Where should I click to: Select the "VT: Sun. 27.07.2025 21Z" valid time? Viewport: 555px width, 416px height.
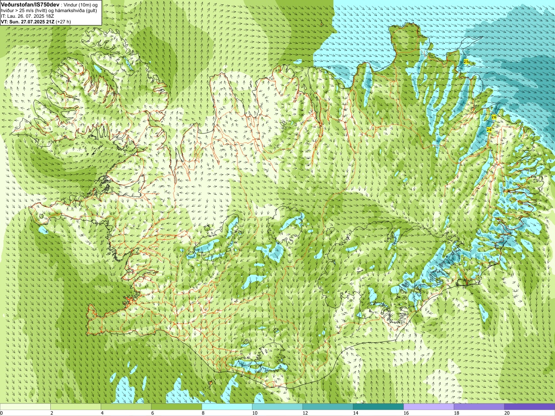(27, 22)
